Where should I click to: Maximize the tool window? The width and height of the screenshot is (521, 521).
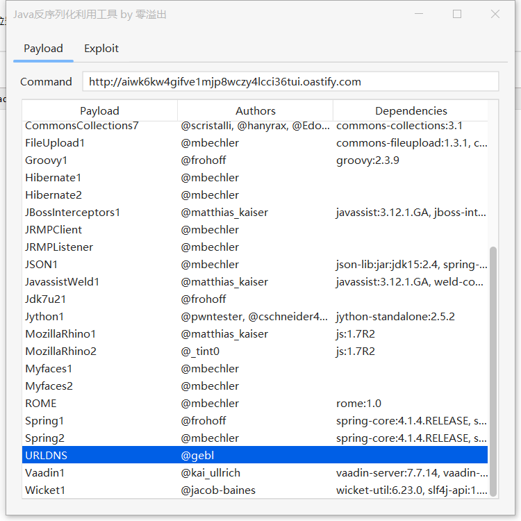tap(456, 14)
